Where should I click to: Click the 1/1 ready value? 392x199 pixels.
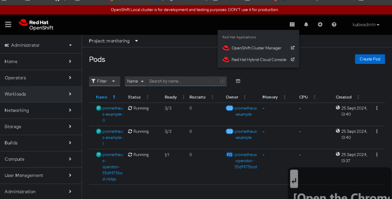coord(167,155)
